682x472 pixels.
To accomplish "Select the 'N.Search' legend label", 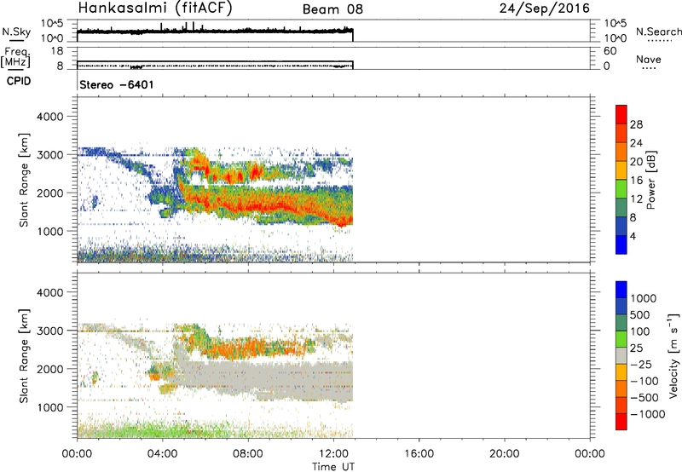I will point(659,32).
